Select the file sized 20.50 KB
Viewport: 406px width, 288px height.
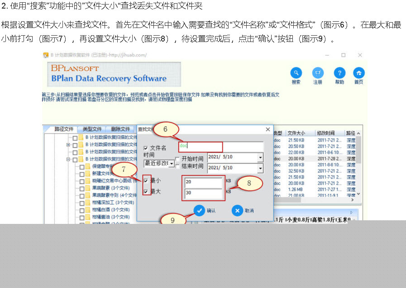(x=296, y=146)
